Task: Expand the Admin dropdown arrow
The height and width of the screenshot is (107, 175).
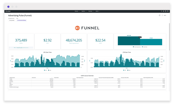Action: pyautogui.click(x=100, y=11)
